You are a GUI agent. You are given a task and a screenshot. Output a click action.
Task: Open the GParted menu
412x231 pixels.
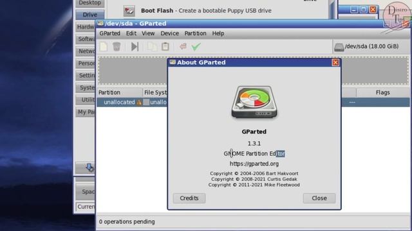coord(110,33)
